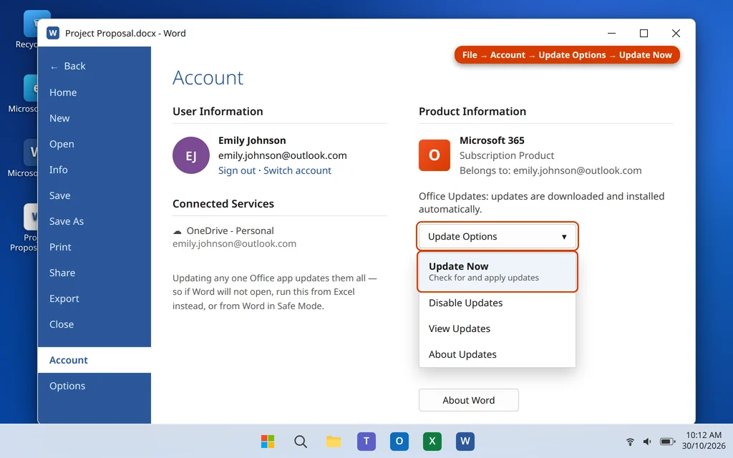
Task: Open the Windows Start menu
Action: tap(268, 441)
